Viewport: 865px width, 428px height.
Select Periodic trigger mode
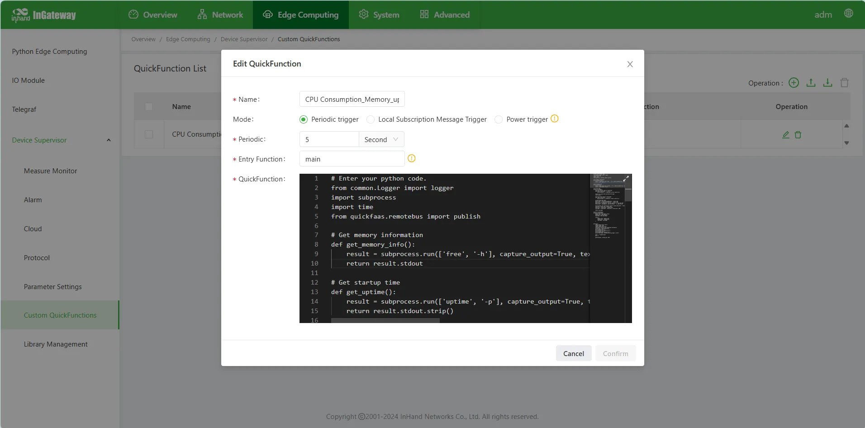[304, 119]
